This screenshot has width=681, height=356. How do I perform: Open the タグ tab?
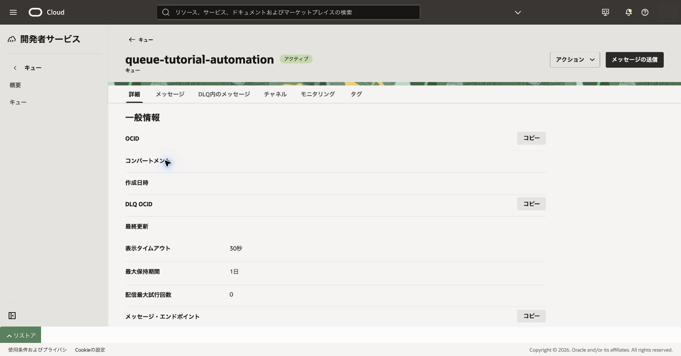point(356,94)
